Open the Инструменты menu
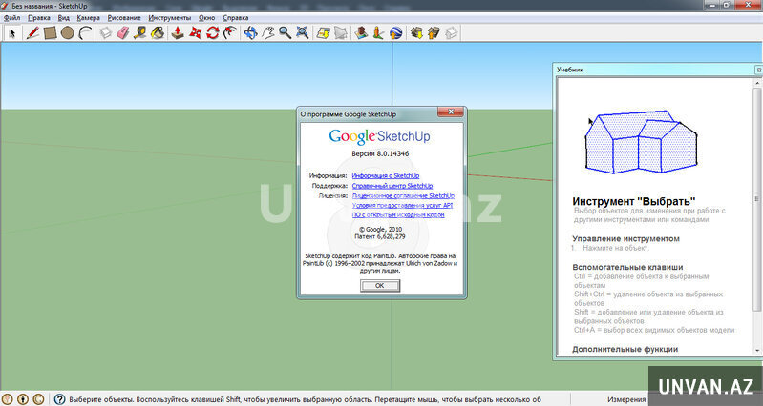Image resolution: width=763 pixels, height=406 pixels. click(169, 18)
